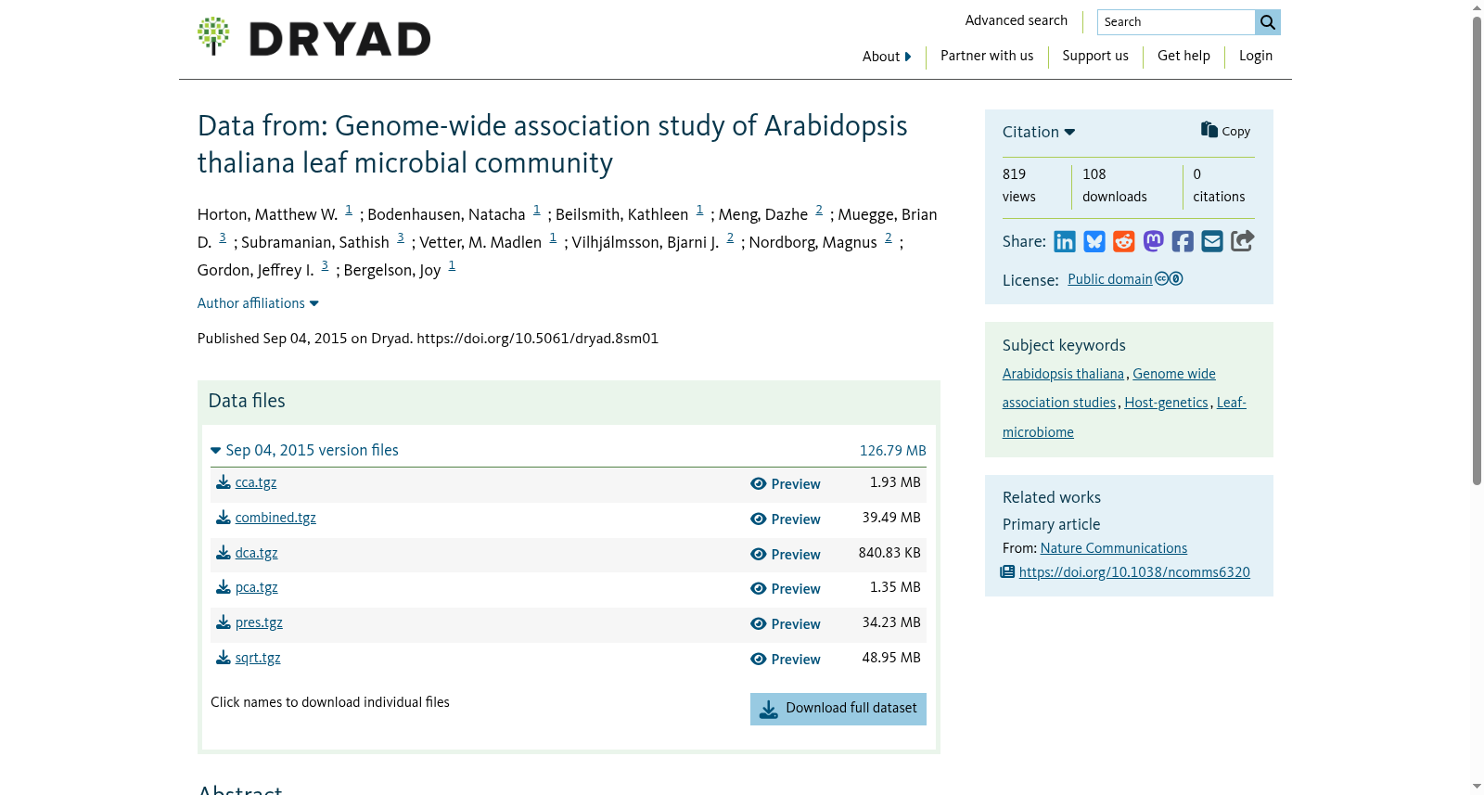Screen dimensions: 1484x795
Task: Open the About menu
Action: pyautogui.click(x=887, y=57)
